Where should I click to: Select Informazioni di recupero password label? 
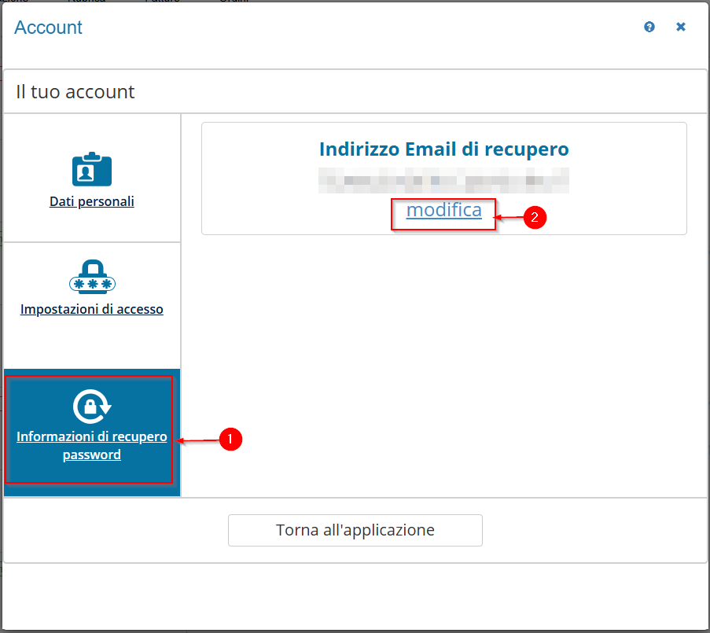(x=92, y=445)
